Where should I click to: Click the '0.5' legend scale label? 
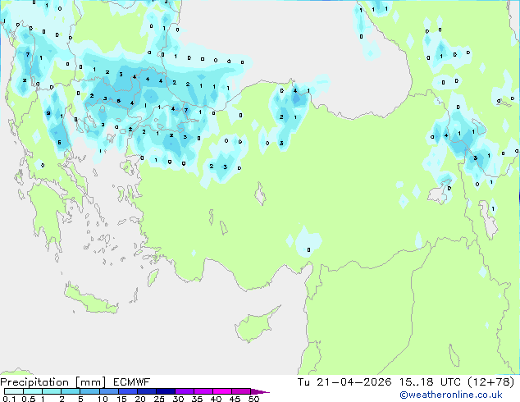pos(29,399)
